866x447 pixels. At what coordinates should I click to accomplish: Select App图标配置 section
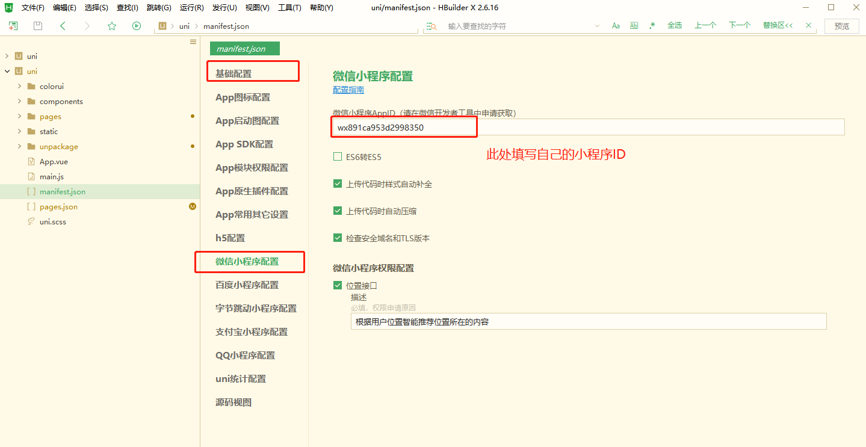[243, 97]
